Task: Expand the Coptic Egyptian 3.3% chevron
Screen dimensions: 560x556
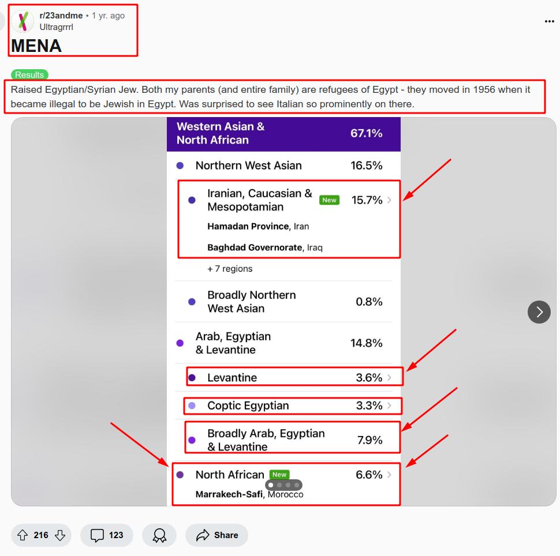Action: click(x=389, y=405)
